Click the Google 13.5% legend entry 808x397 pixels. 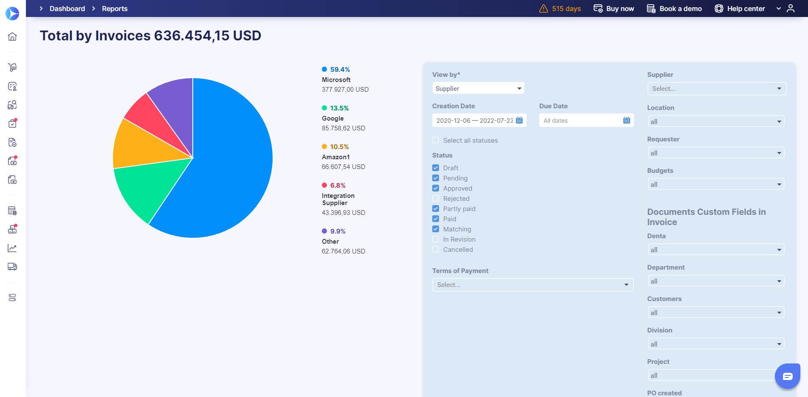click(343, 118)
